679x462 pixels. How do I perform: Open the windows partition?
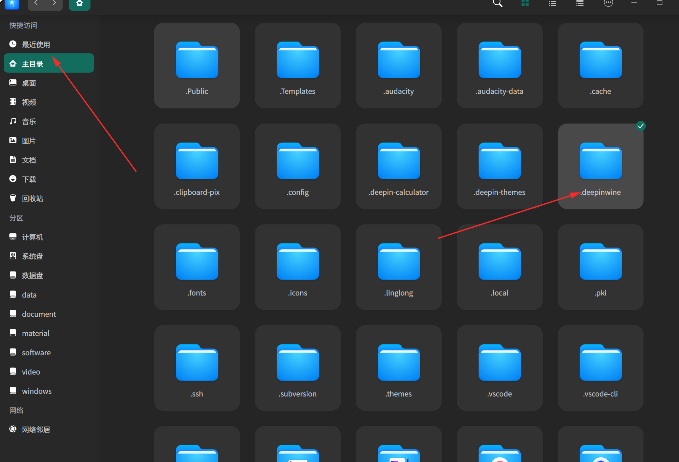click(37, 391)
